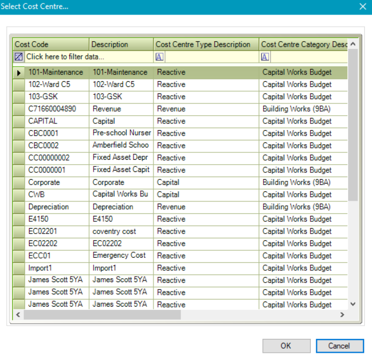Screen dimensions: 372x360
Task: Sort by the Cost Code column header
Action: (51, 45)
